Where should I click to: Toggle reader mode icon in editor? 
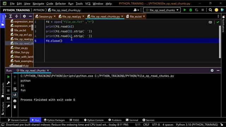210,22
